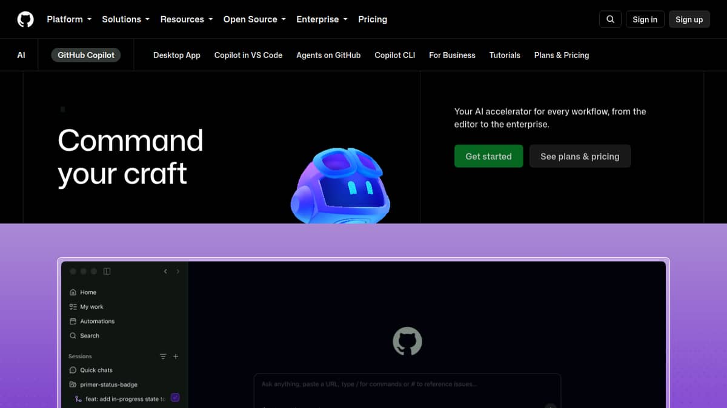Open the Pricing page in the top nav

coord(373,19)
